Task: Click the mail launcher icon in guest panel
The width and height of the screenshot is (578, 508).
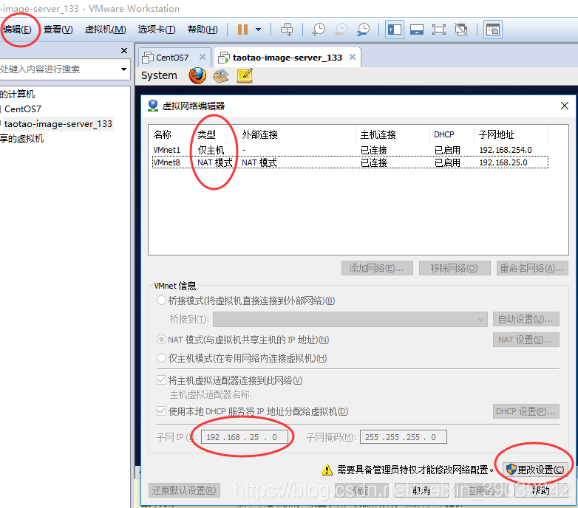Action: 221,76
